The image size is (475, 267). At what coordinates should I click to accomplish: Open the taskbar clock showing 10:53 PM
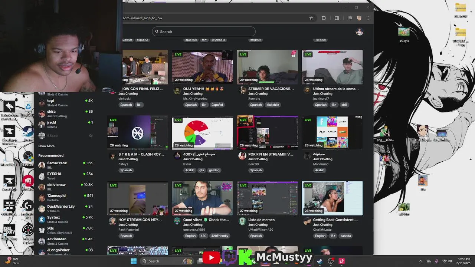pyautogui.click(x=463, y=261)
